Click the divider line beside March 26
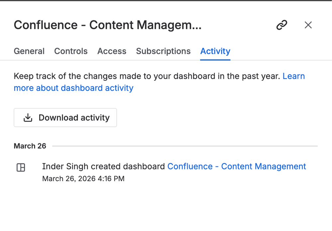 click(x=185, y=146)
